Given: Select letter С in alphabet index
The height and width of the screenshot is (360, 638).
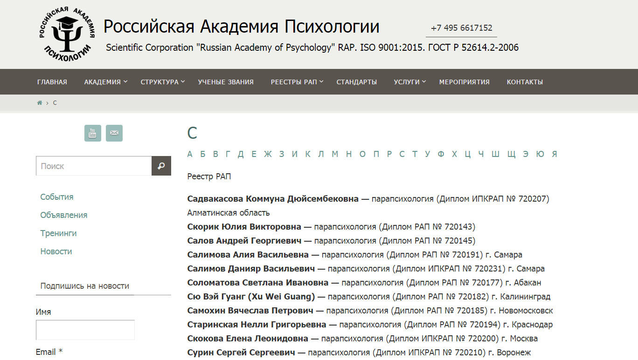Looking at the screenshot, I should point(402,154).
